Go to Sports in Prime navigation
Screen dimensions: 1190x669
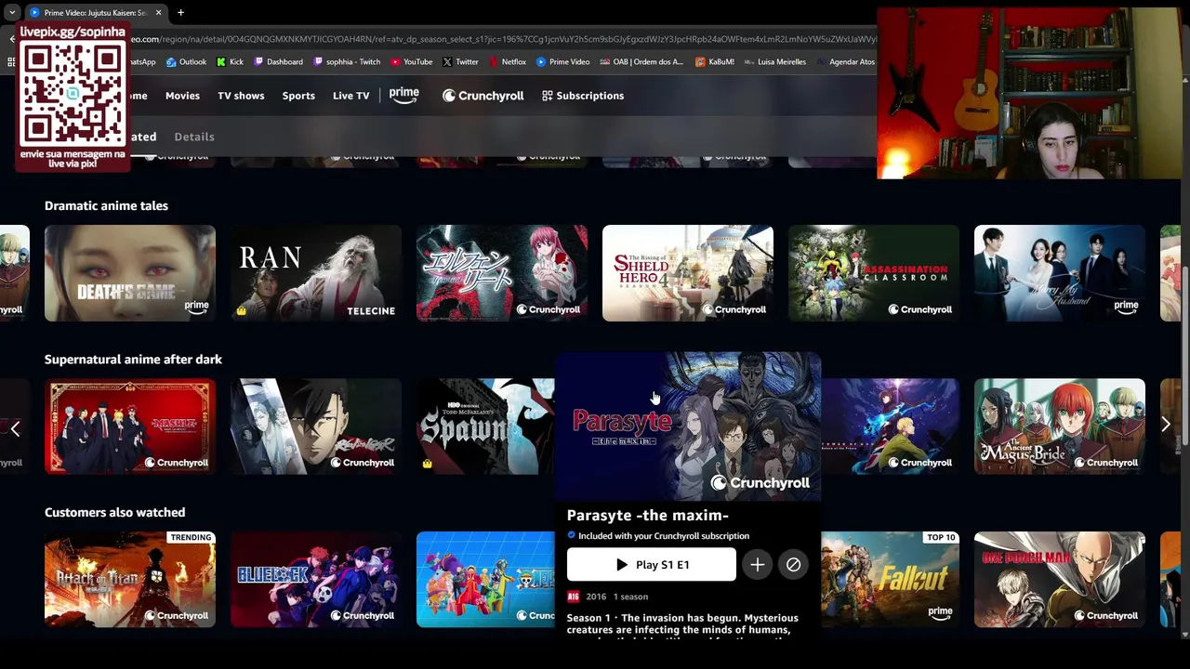pyautogui.click(x=298, y=96)
